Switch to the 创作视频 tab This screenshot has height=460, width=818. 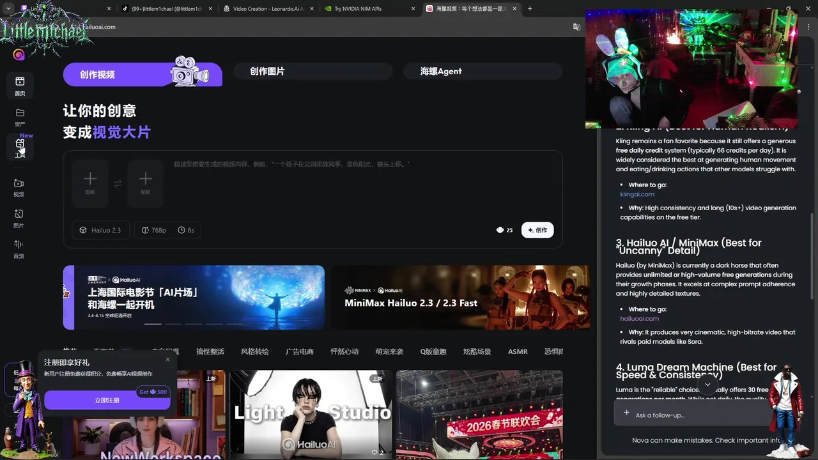tap(143, 74)
